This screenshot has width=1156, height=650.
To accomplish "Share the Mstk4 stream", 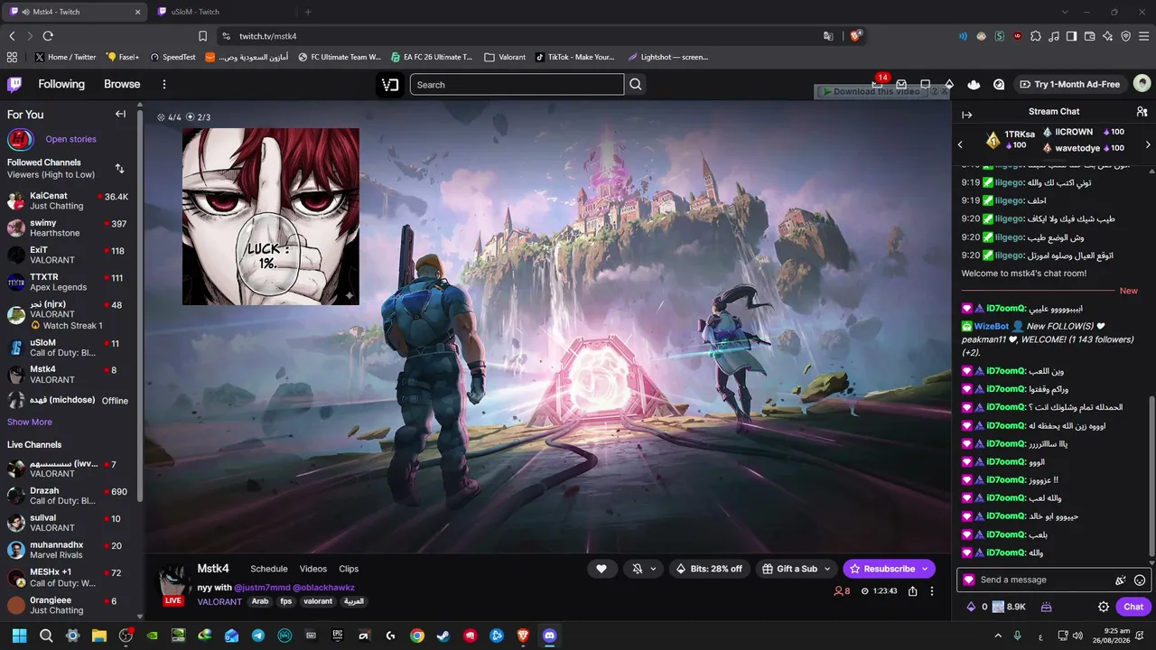I will (x=913, y=591).
